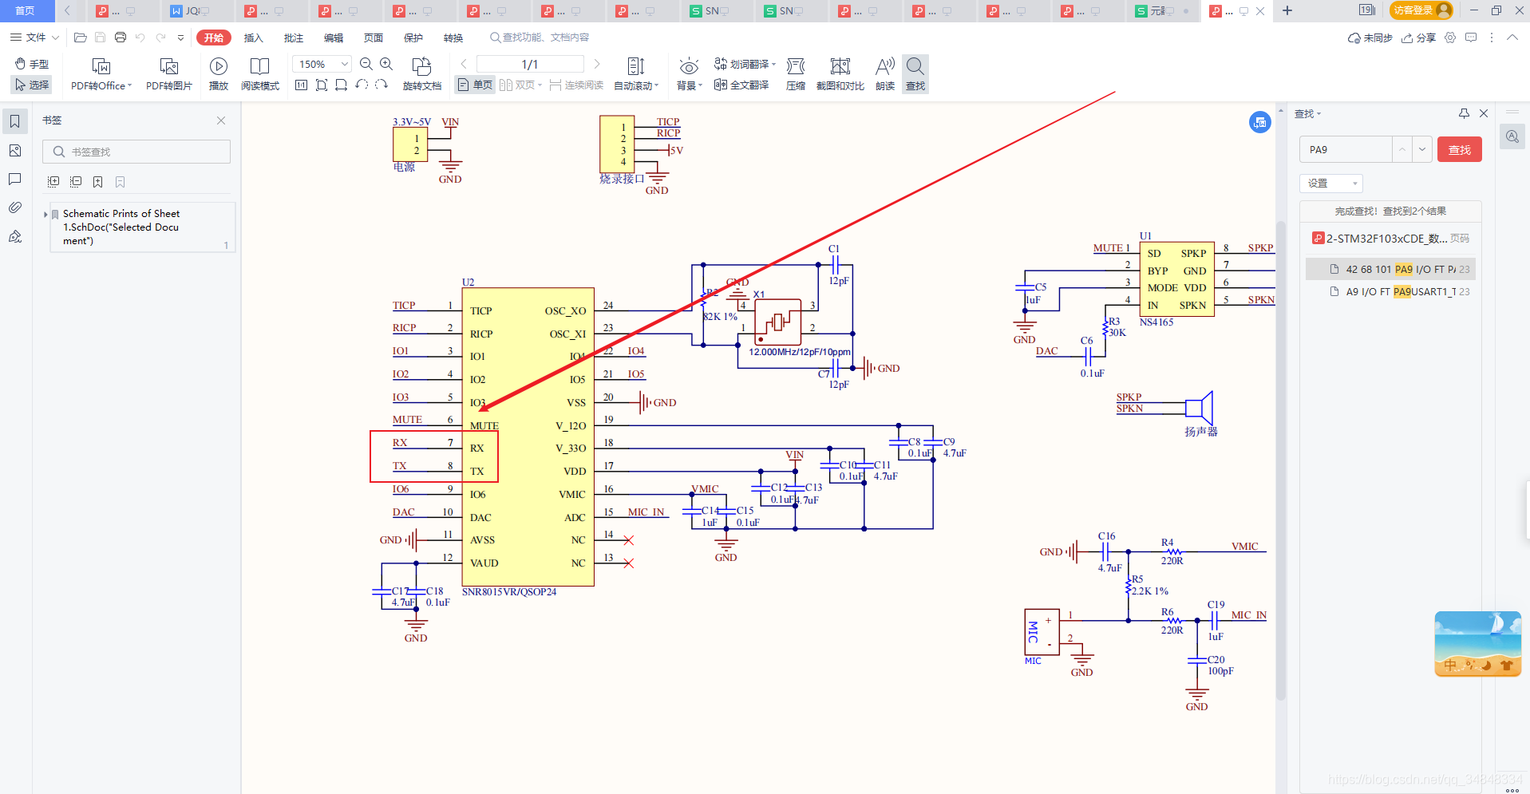Screen dimensions: 1530x794
Task: Select the 插入 ribbon tab
Action: coord(253,38)
